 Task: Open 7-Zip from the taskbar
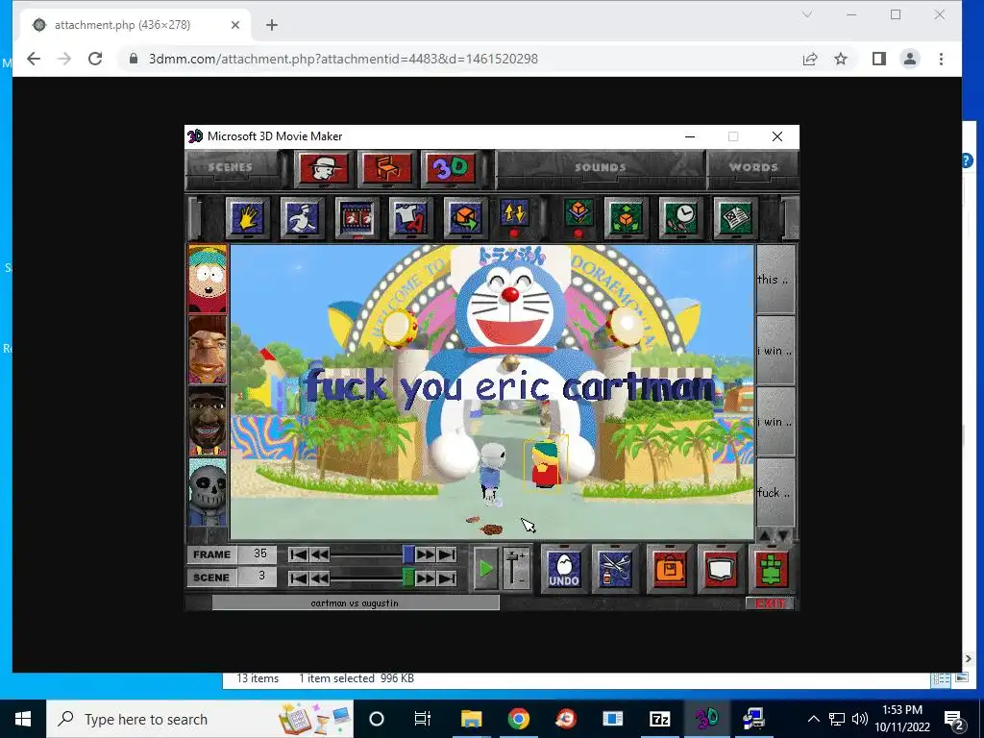click(x=659, y=719)
